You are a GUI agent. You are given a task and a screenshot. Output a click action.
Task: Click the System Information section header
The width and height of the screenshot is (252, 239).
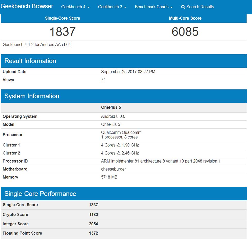click(124, 96)
